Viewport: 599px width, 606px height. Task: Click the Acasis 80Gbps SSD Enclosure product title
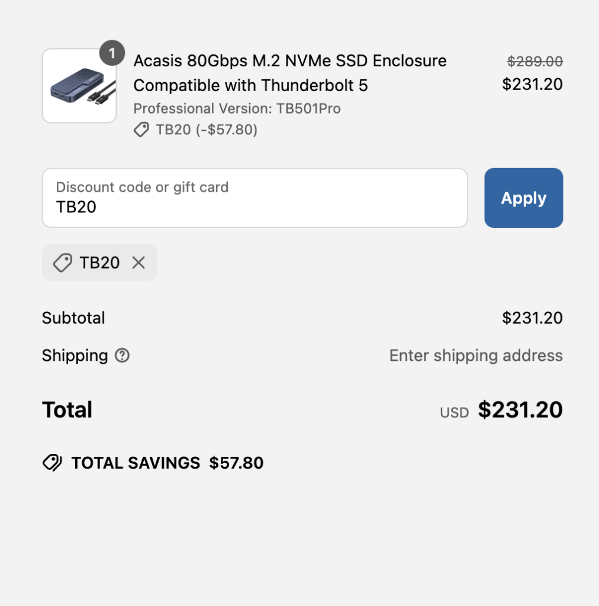coord(290,73)
